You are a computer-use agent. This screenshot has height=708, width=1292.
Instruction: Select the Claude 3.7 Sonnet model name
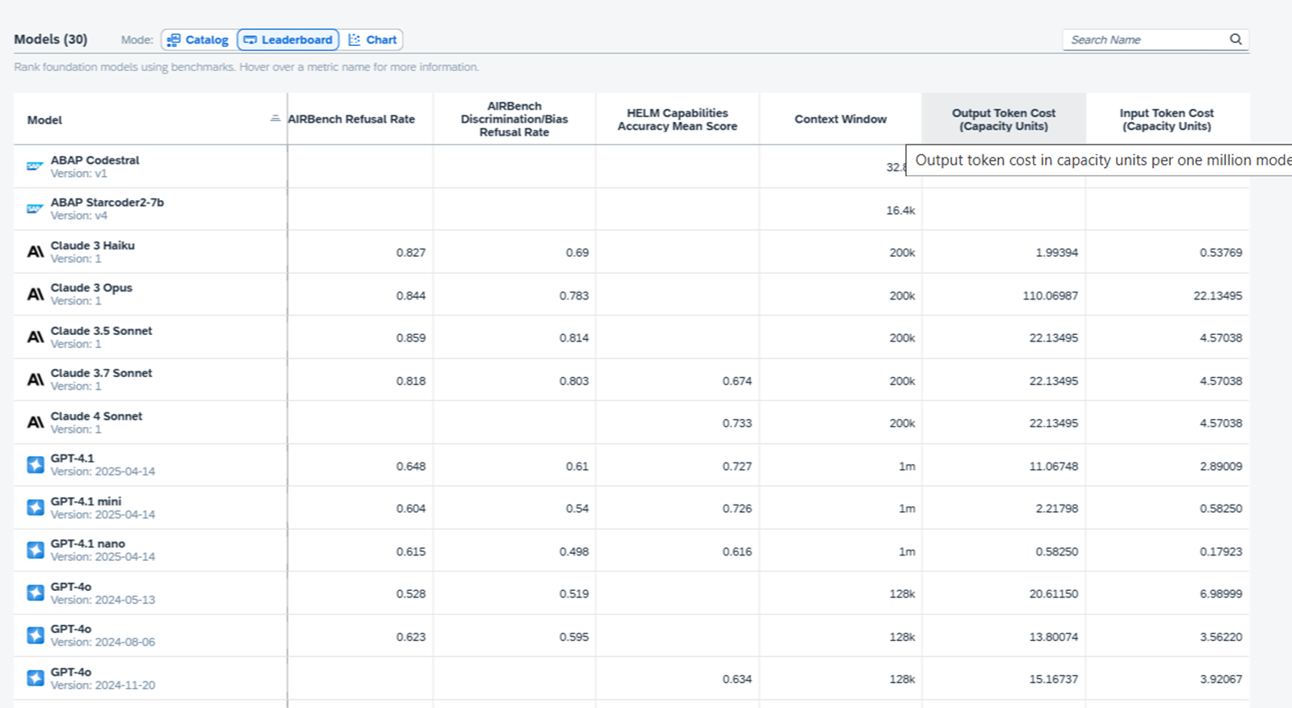(x=102, y=373)
